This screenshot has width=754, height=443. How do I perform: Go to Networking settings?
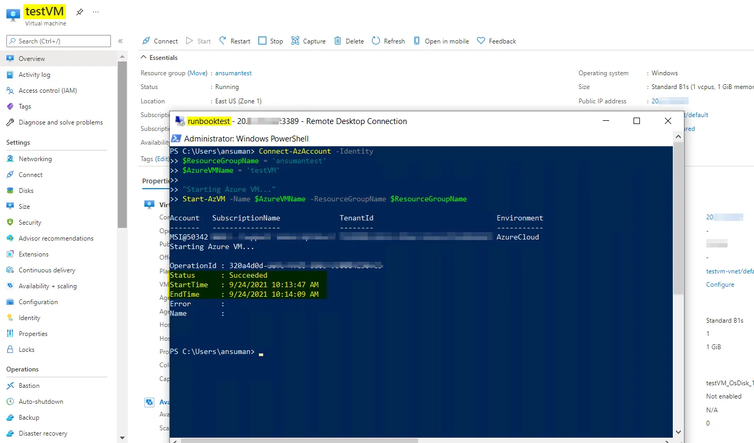click(35, 159)
